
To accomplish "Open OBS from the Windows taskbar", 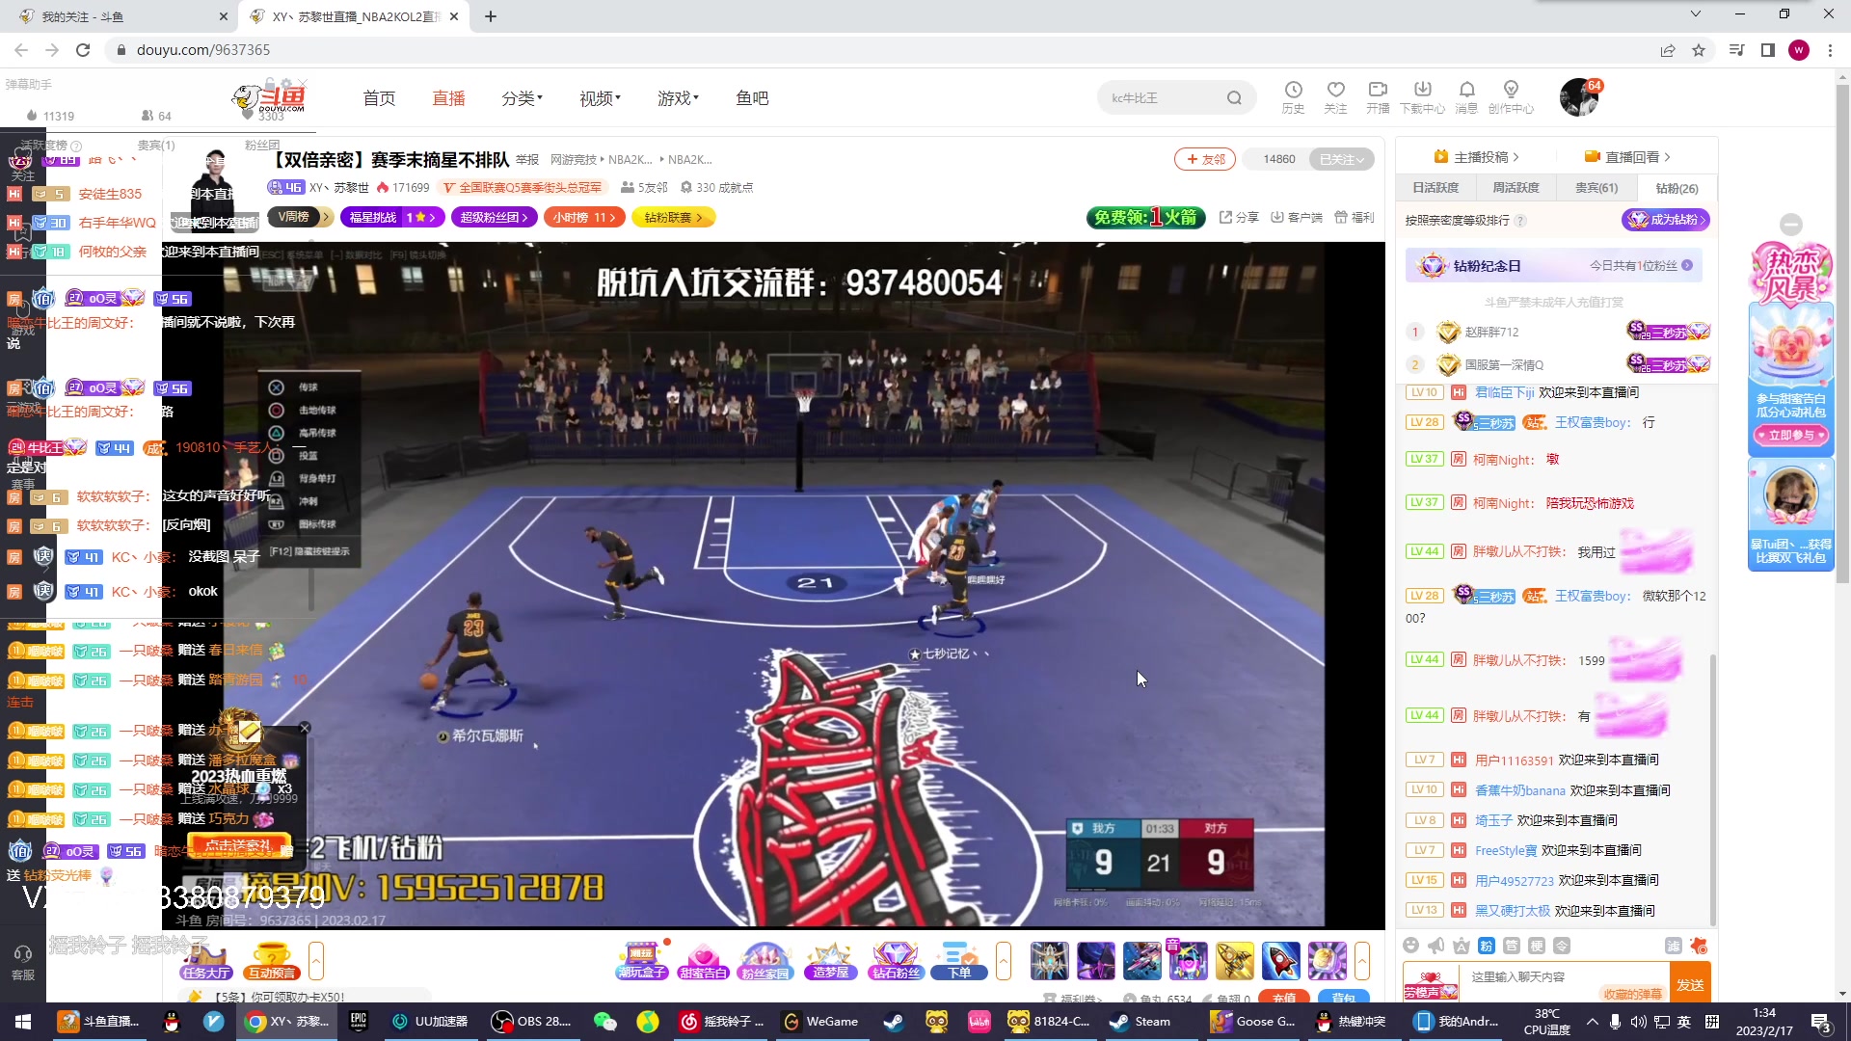I will click(531, 1022).
